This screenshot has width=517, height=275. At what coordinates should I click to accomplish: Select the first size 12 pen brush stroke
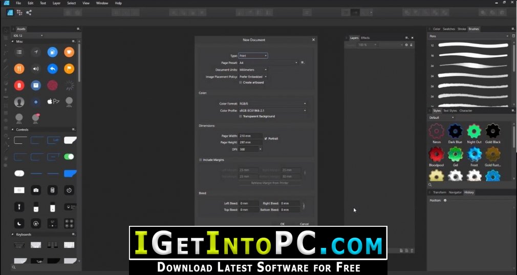tap(473, 45)
